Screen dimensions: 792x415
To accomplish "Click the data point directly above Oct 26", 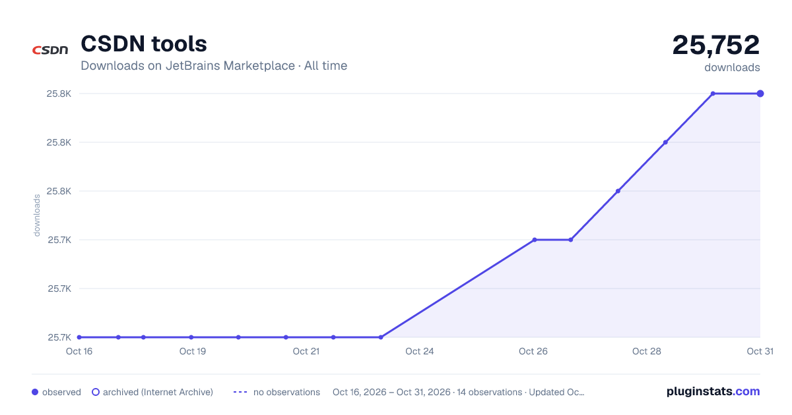I will coord(535,240).
